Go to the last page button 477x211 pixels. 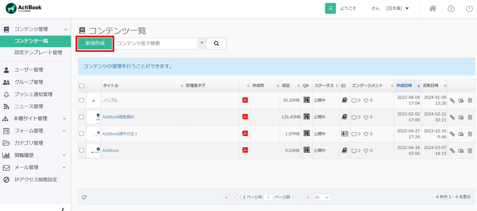pos(308,197)
